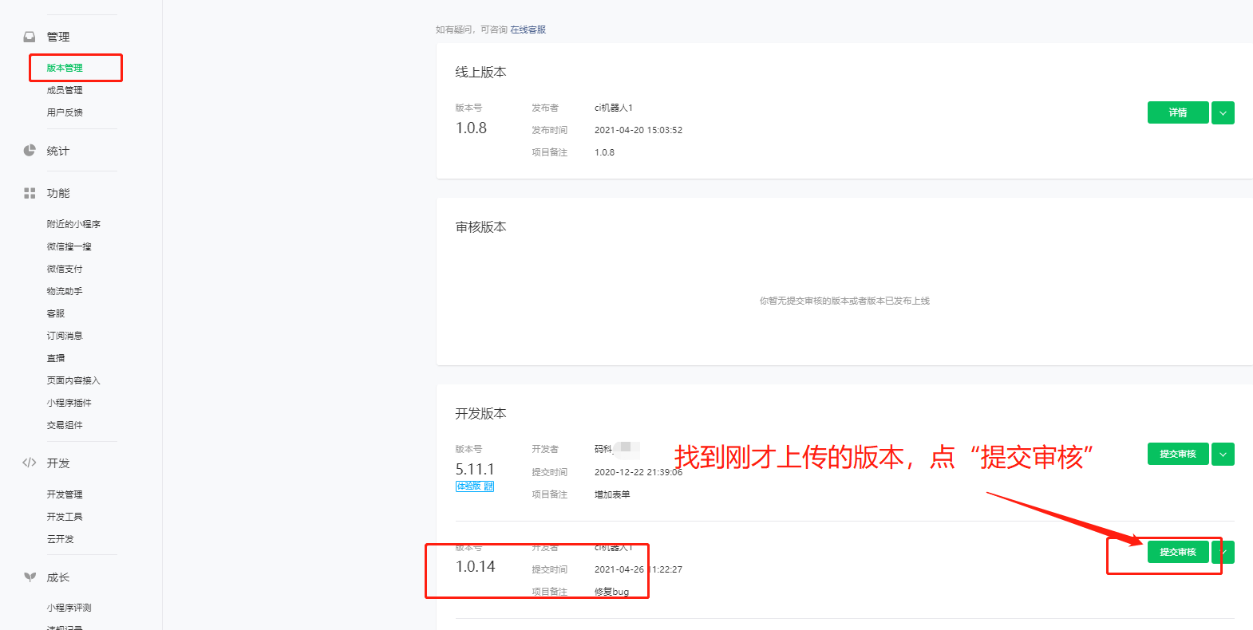This screenshot has height=630, width=1253.
Task: Select 用户反馈 menu item
Action: (x=65, y=112)
